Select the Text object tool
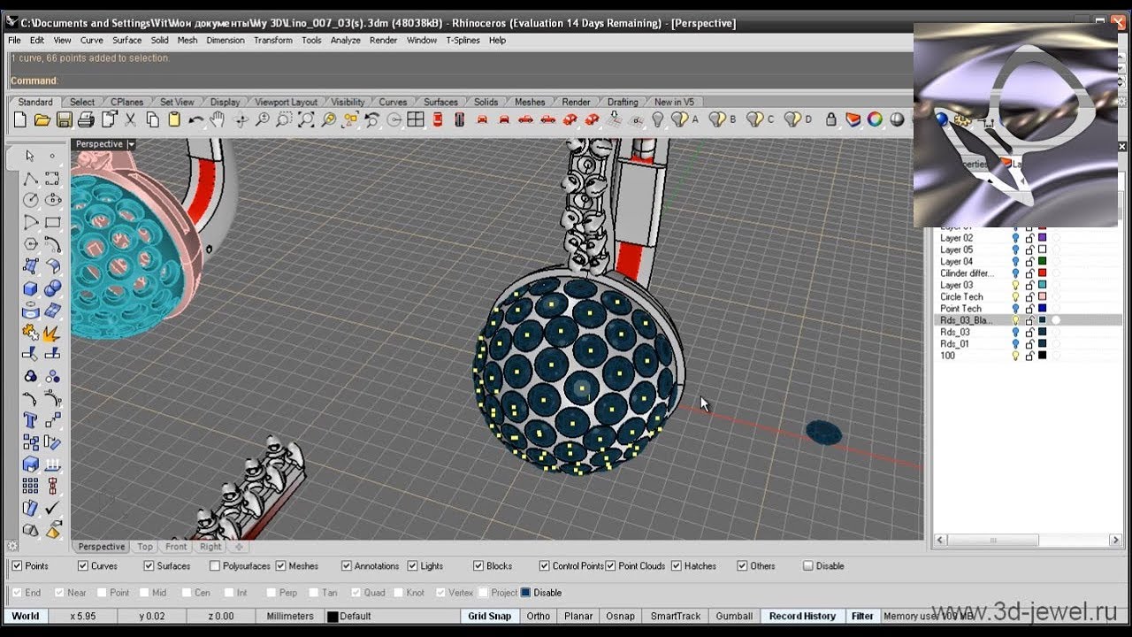The width and height of the screenshot is (1132, 637). (31, 420)
